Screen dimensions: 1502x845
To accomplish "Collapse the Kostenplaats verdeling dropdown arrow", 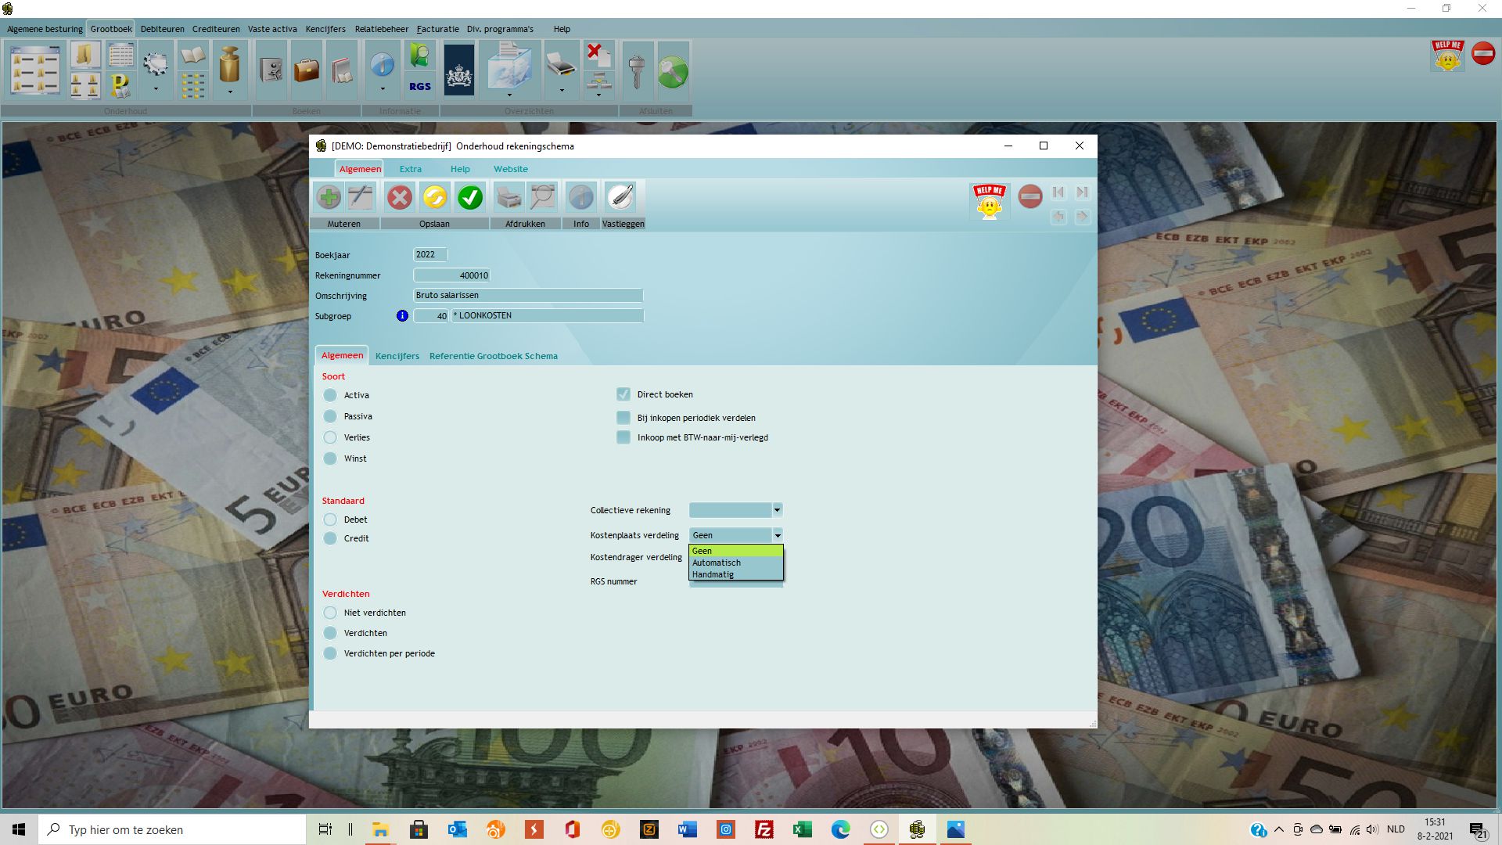I will [x=778, y=535].
